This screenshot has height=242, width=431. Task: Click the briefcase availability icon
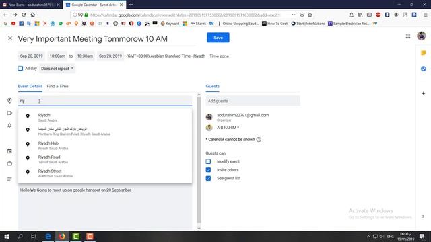point(9,163)
